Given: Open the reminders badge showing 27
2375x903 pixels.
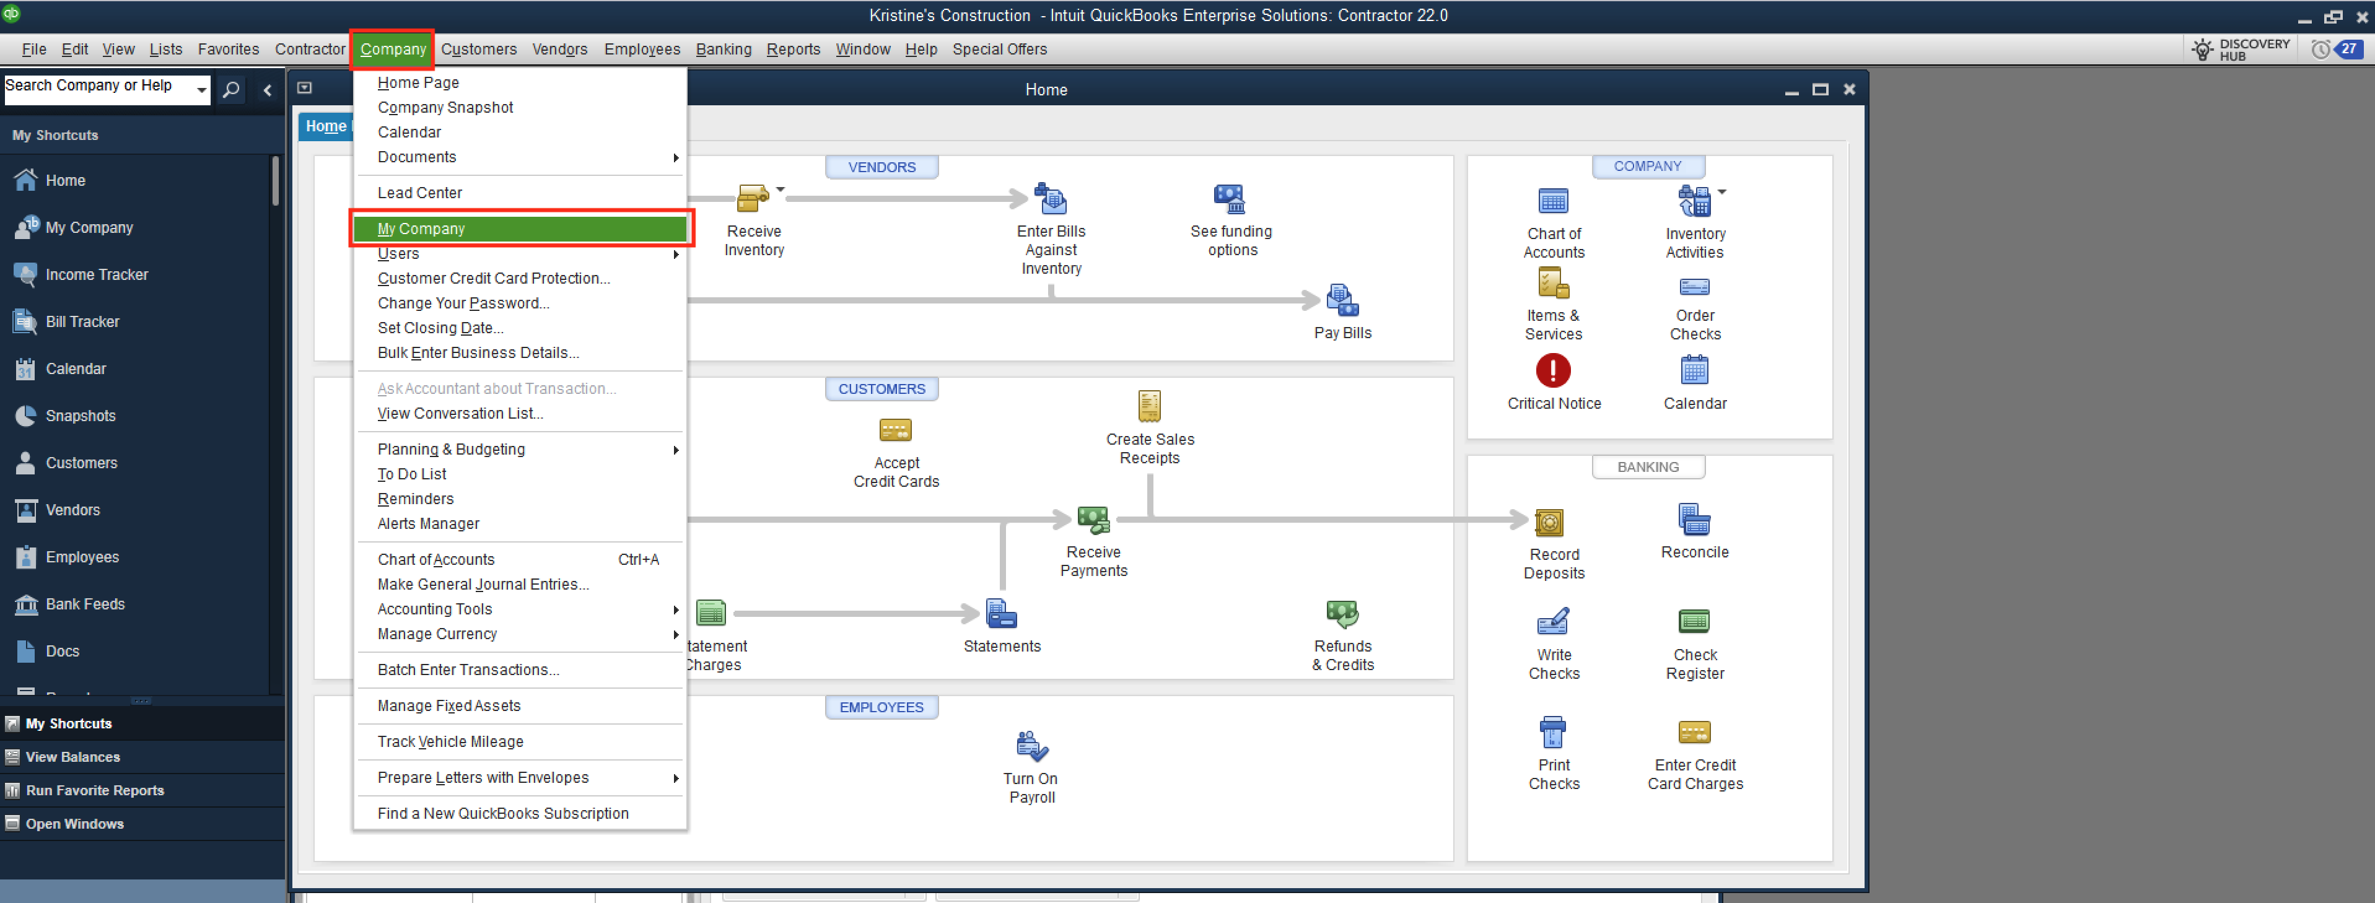Looking at the screenshot, I should click(2349, 50).
